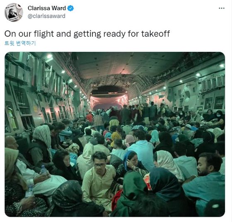Open the @clarissaward handle link
This screenshot has height=222, width=232.
coord(46,16)
